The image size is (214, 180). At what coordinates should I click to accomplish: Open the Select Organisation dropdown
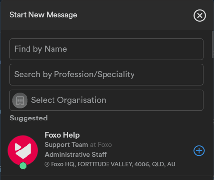pos(107,100)
